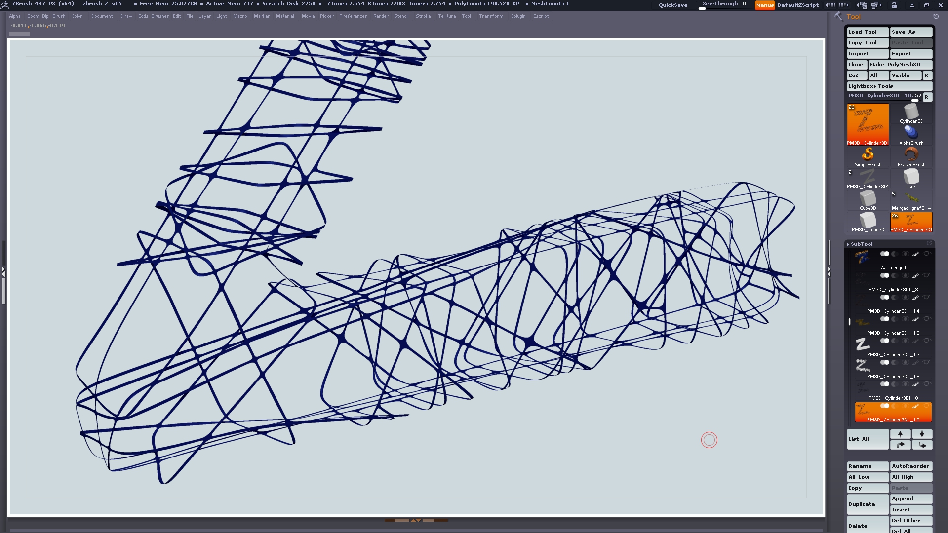Open the Zplugin menu
The image size is (948, 533).
518,16
